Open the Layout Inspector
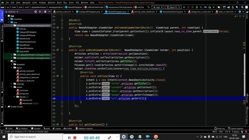 [x=236, y=128]
